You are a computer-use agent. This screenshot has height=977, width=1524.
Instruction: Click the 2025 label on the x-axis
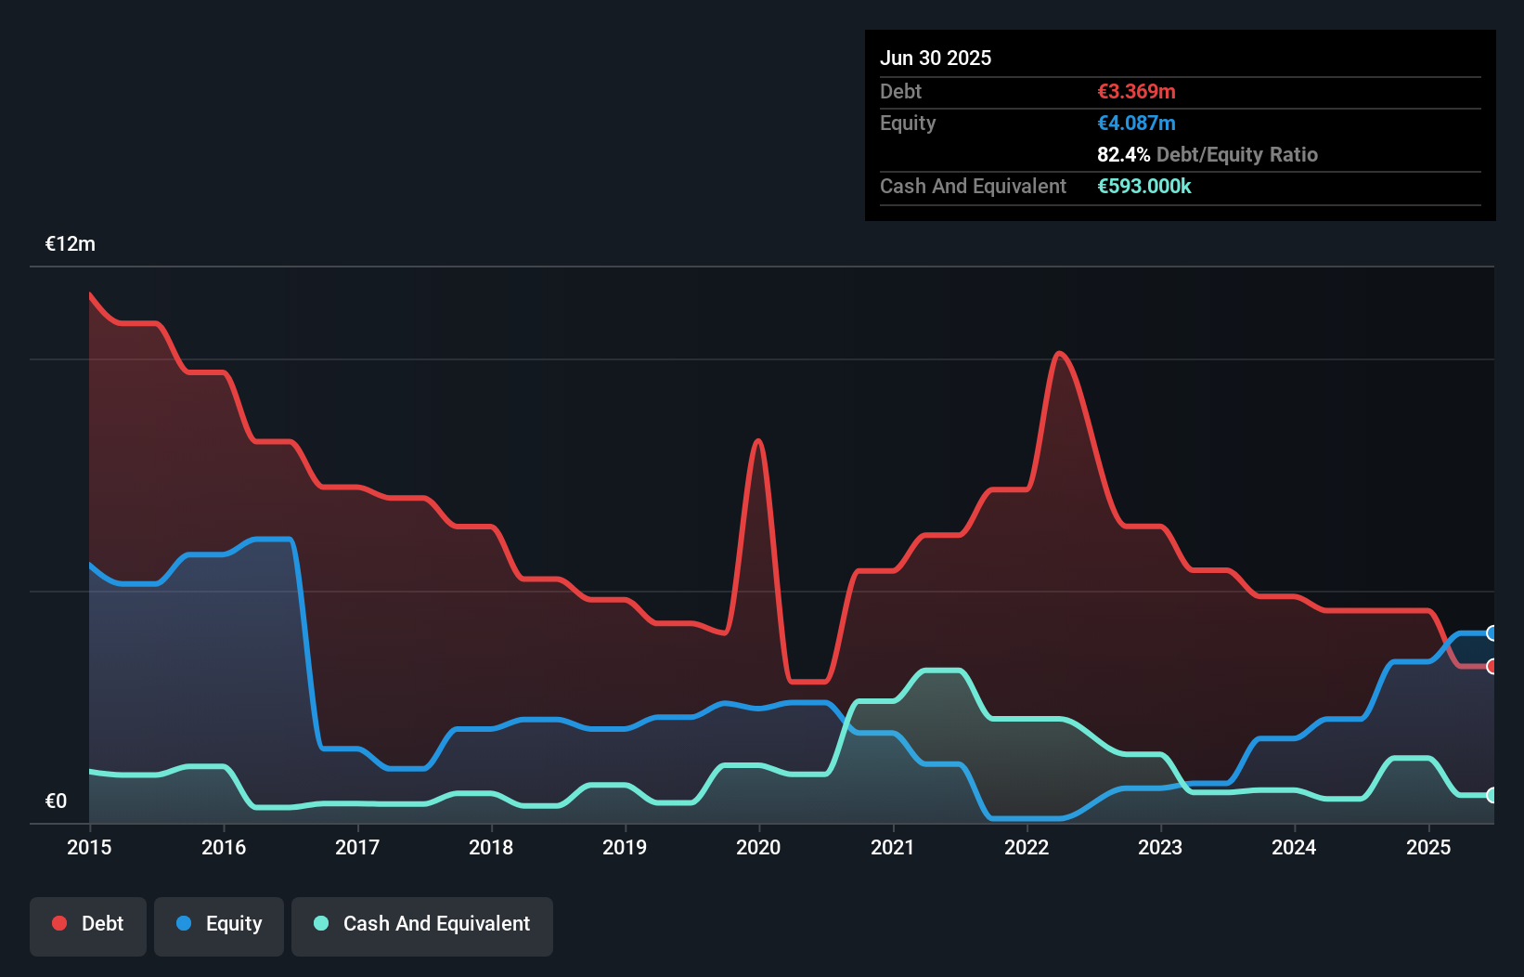pyautogui.click(x=1428, y=847)
